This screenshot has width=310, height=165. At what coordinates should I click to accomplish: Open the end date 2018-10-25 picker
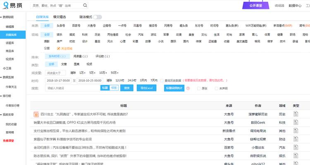point(90,80)
